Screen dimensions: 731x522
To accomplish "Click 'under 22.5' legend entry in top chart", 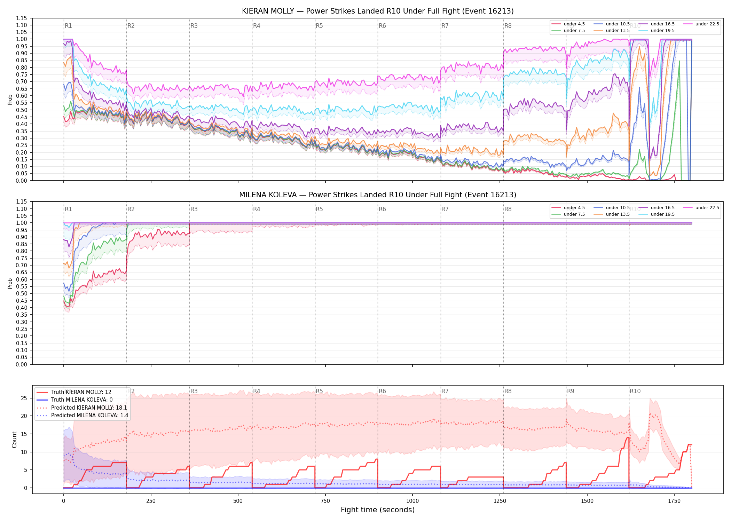I will (x=701, y=24).
